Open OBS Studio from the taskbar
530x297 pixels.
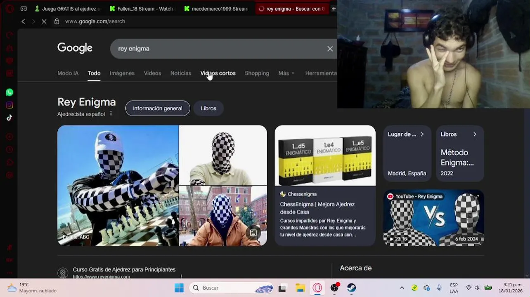pyautogui.click(x=334, y=288)
